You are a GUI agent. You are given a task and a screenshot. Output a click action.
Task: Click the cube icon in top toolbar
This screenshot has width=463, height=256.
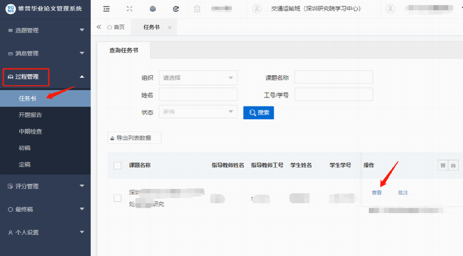153,9
